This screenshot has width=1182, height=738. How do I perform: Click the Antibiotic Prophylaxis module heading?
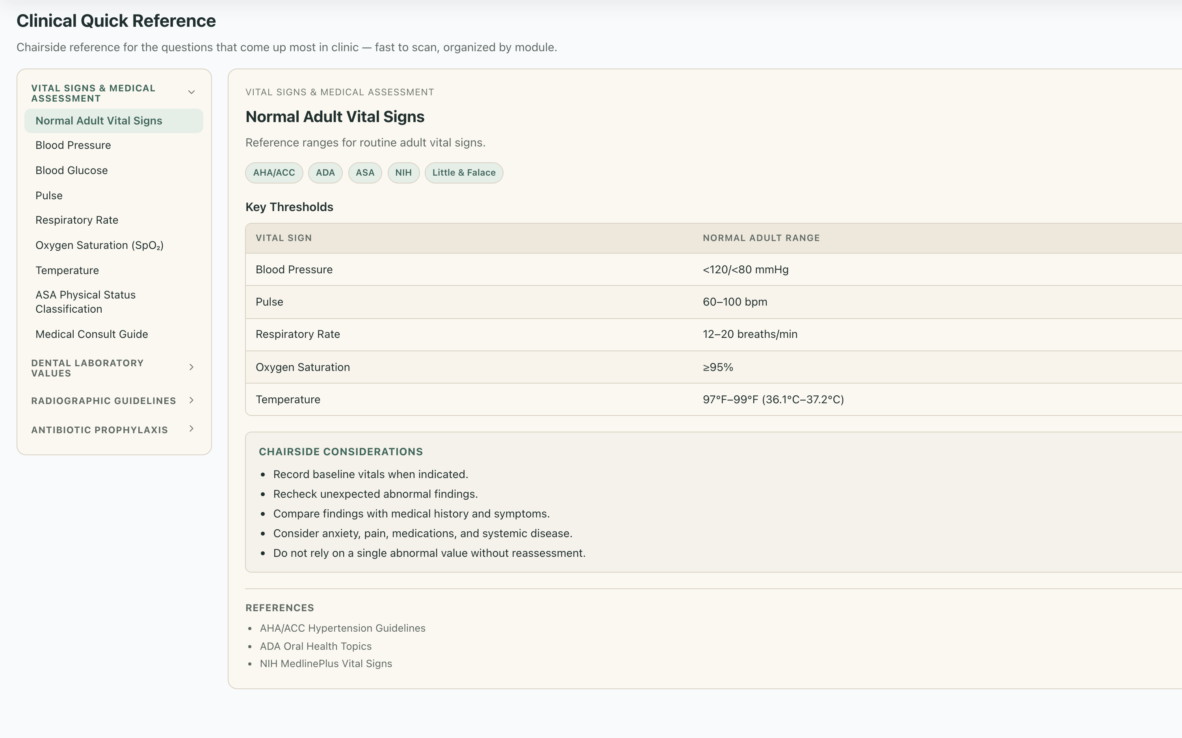click(x=100, y=430)
